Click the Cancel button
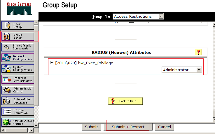This screenshot has height=134, width=215. (x=165, y=127)
